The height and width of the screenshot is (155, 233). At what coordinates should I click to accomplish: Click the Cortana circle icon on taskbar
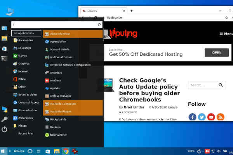30,151
